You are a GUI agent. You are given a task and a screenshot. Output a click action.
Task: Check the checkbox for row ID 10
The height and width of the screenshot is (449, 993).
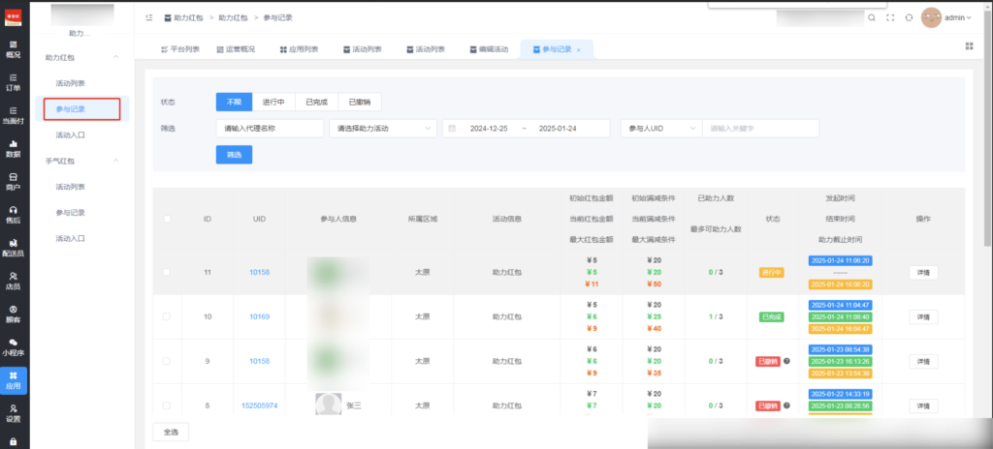click(x=167, y=316)
